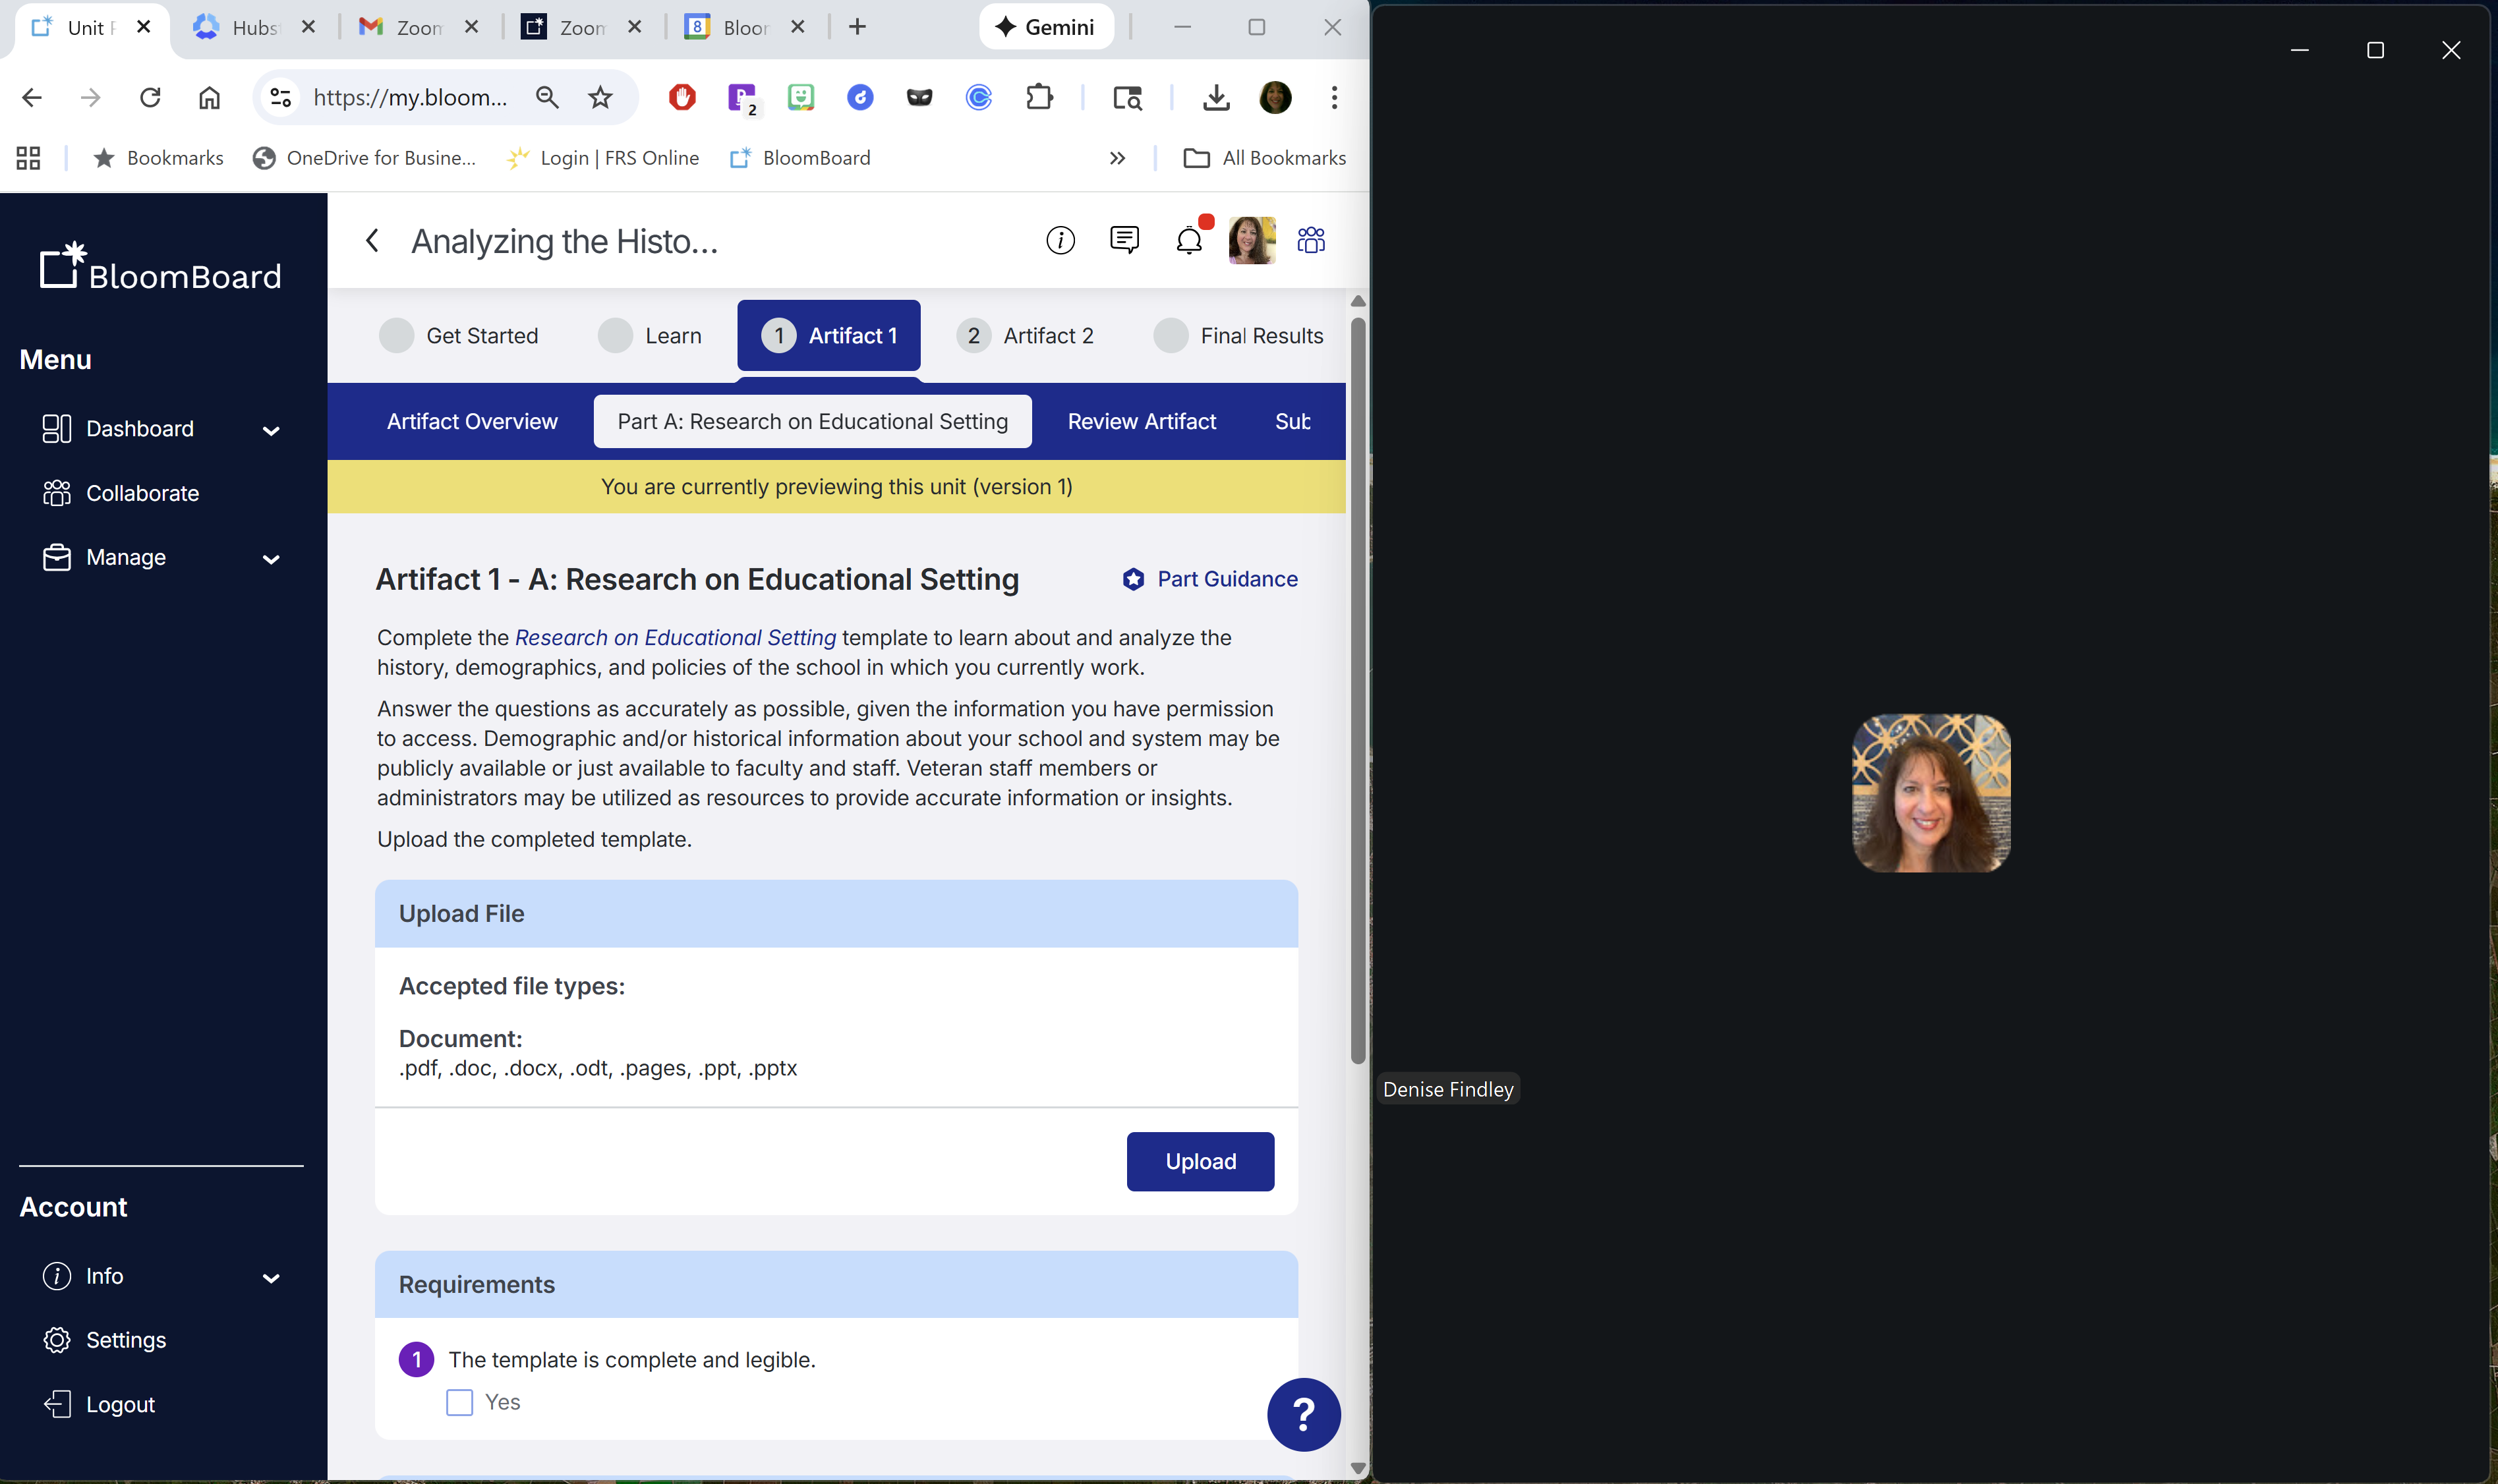The width and height of the screenshot is (2498, 1484).
Task: Open the browser extensions puzzle icon
Action: 1039,97
